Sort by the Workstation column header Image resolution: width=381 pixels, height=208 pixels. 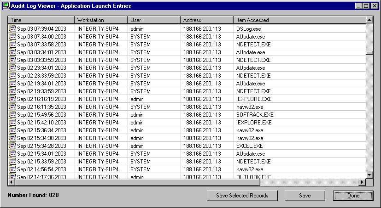[x=101, y=20]
